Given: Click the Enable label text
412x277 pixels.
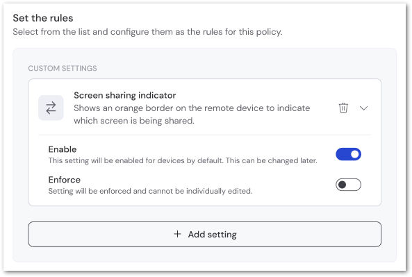Looking at the screenshot, I should pyautogui.click(x=63, y=149).
